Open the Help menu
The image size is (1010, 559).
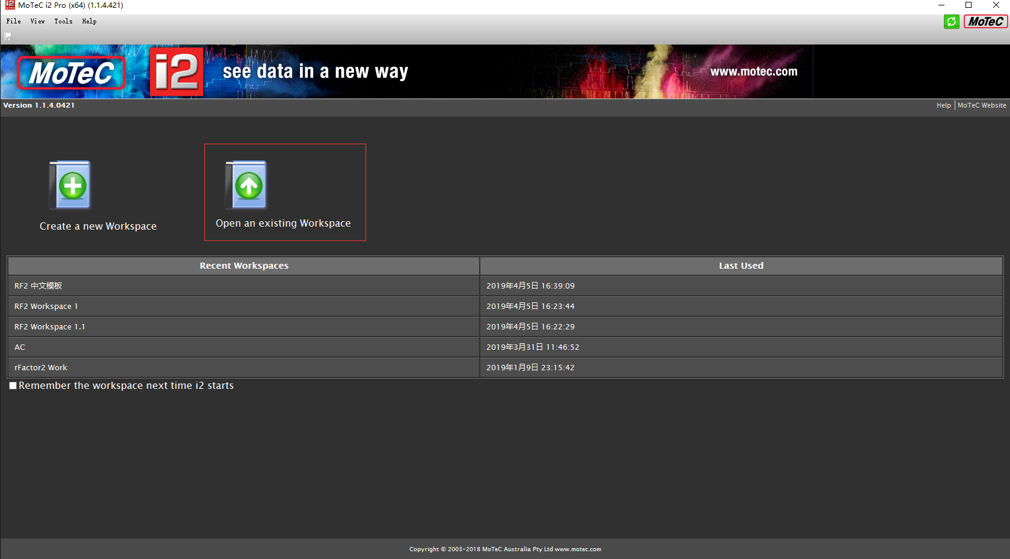point(89,21)
